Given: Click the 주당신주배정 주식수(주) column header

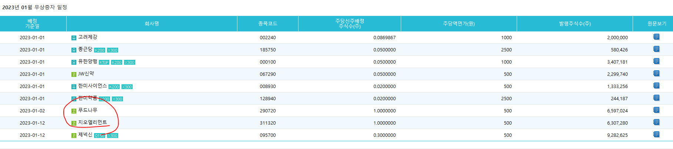Looking at the screenshot, I should [x=350, y=24].
